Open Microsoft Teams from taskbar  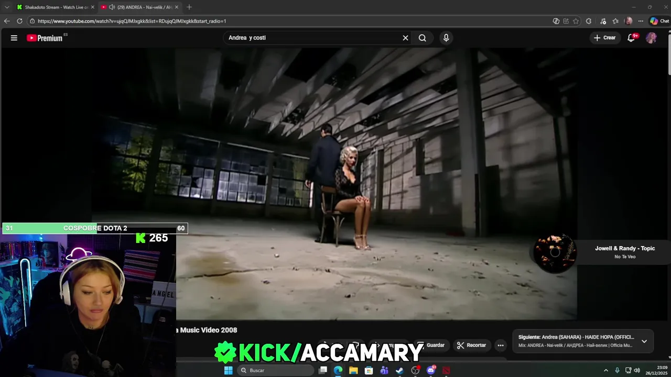click(x=384, y=370)
